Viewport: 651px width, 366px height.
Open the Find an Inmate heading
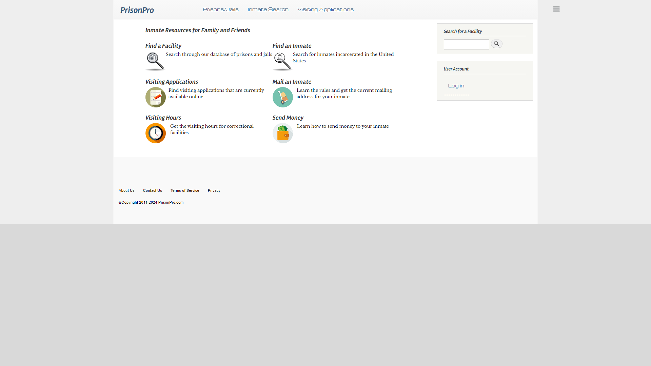pos(292,46)
